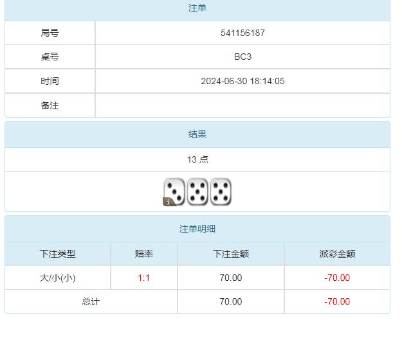Click the red 1:1 odds value

(x=144, y=278)
